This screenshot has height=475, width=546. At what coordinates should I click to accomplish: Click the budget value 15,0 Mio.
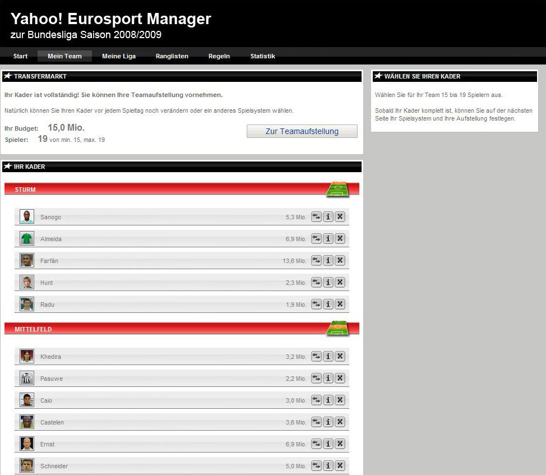coord(66,127)
